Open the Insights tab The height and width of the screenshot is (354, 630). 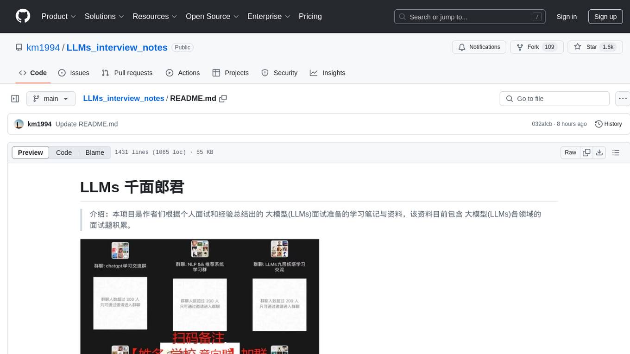[328, 73]
